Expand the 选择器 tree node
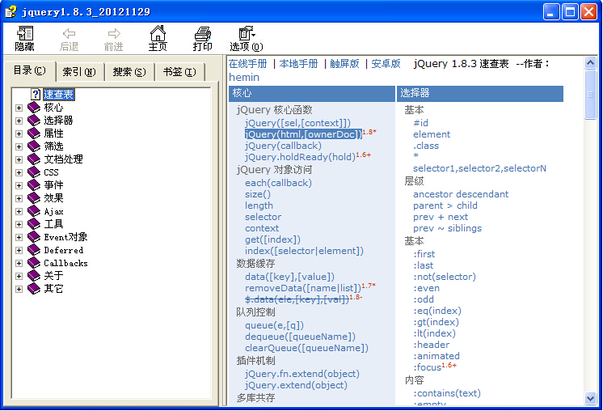The height and width of the screenshot is (411, 603). (19, 121)
